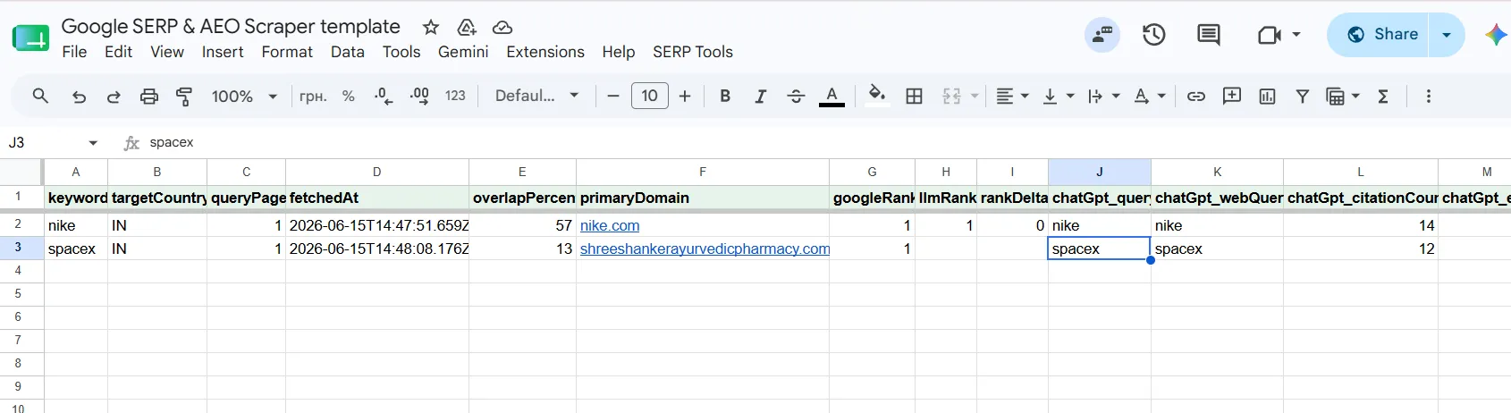Open the font family dropdown
Screen dimensions: 1511x413
pyautogui.click(x=536, y=96)
